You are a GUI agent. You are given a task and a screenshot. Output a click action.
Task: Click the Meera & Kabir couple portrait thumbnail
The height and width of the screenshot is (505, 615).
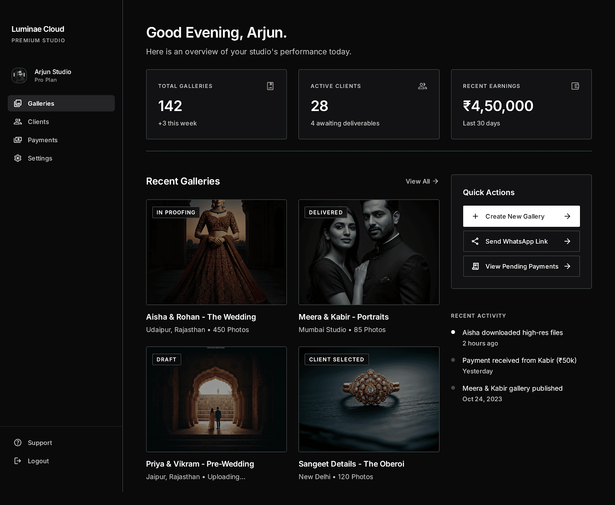[x=369, y=252]
